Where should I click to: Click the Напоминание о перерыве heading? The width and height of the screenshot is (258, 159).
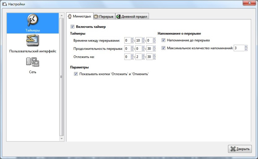point(179,34)
